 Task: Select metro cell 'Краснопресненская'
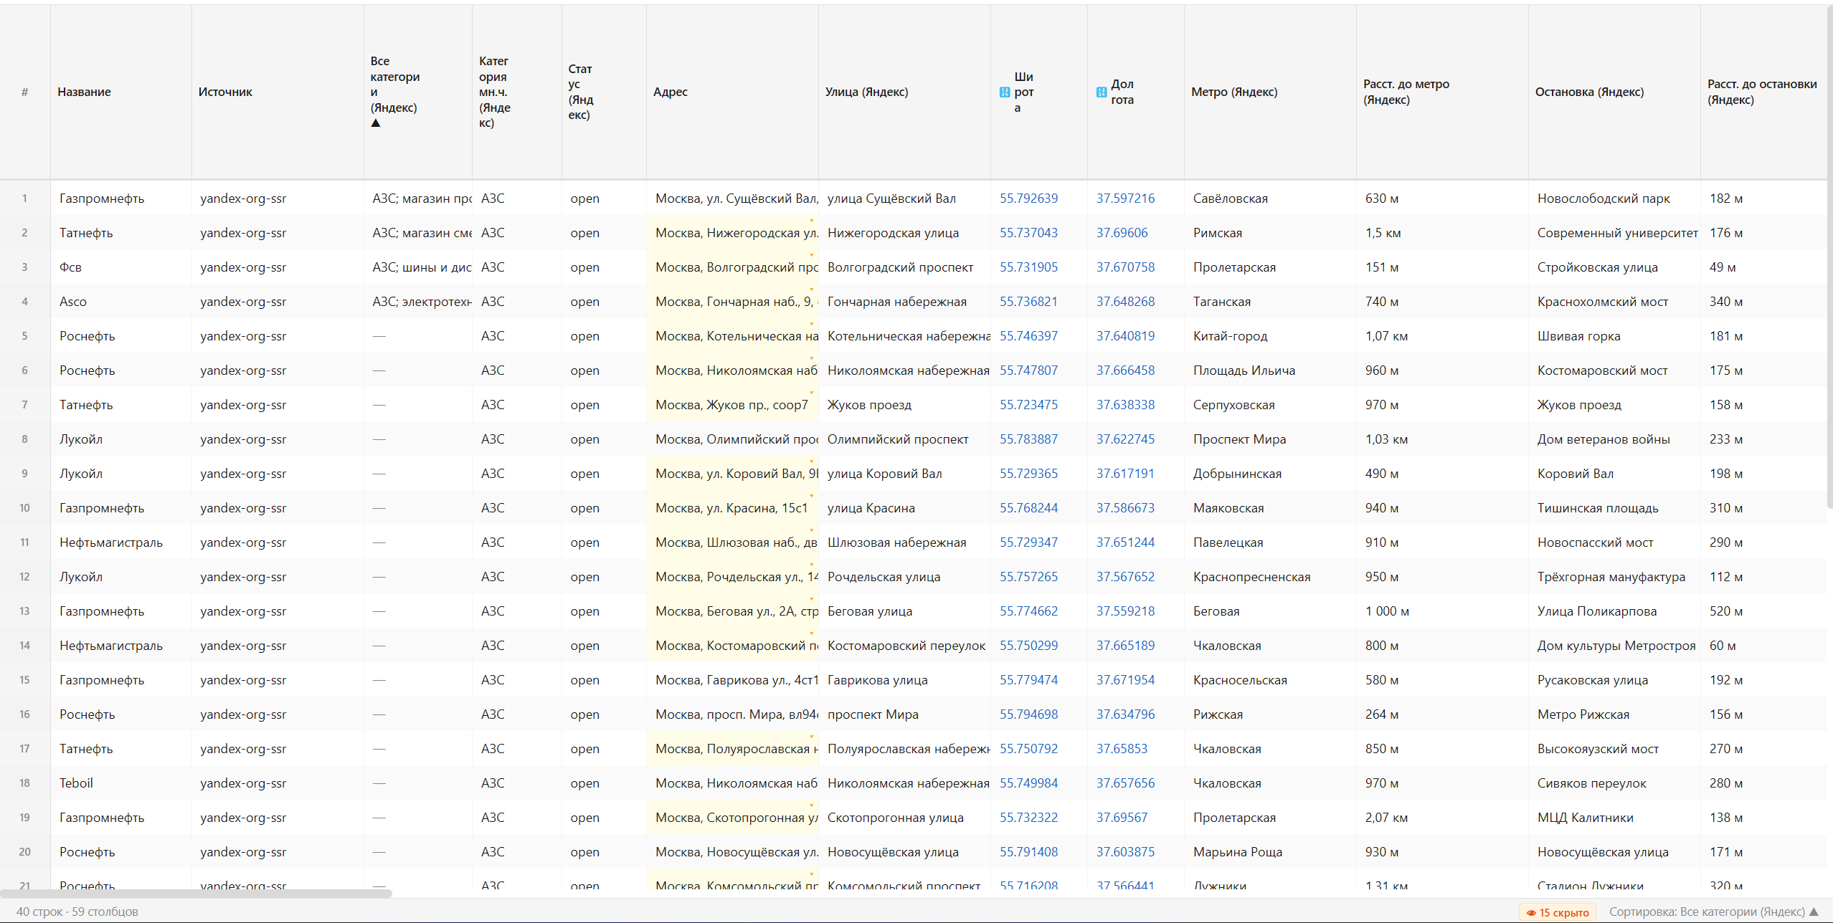[x=1270, y=577]
